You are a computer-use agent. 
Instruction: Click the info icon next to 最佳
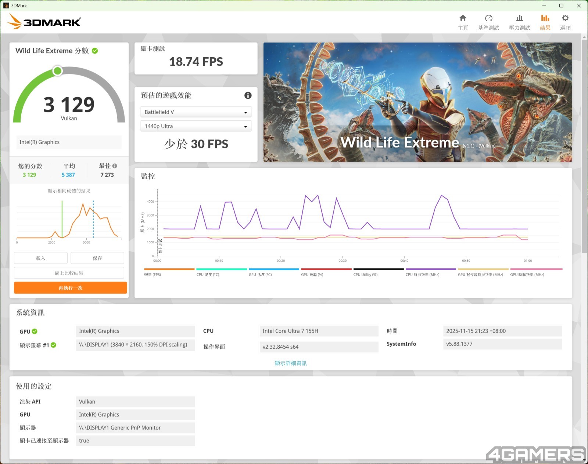tap(115, 166)
